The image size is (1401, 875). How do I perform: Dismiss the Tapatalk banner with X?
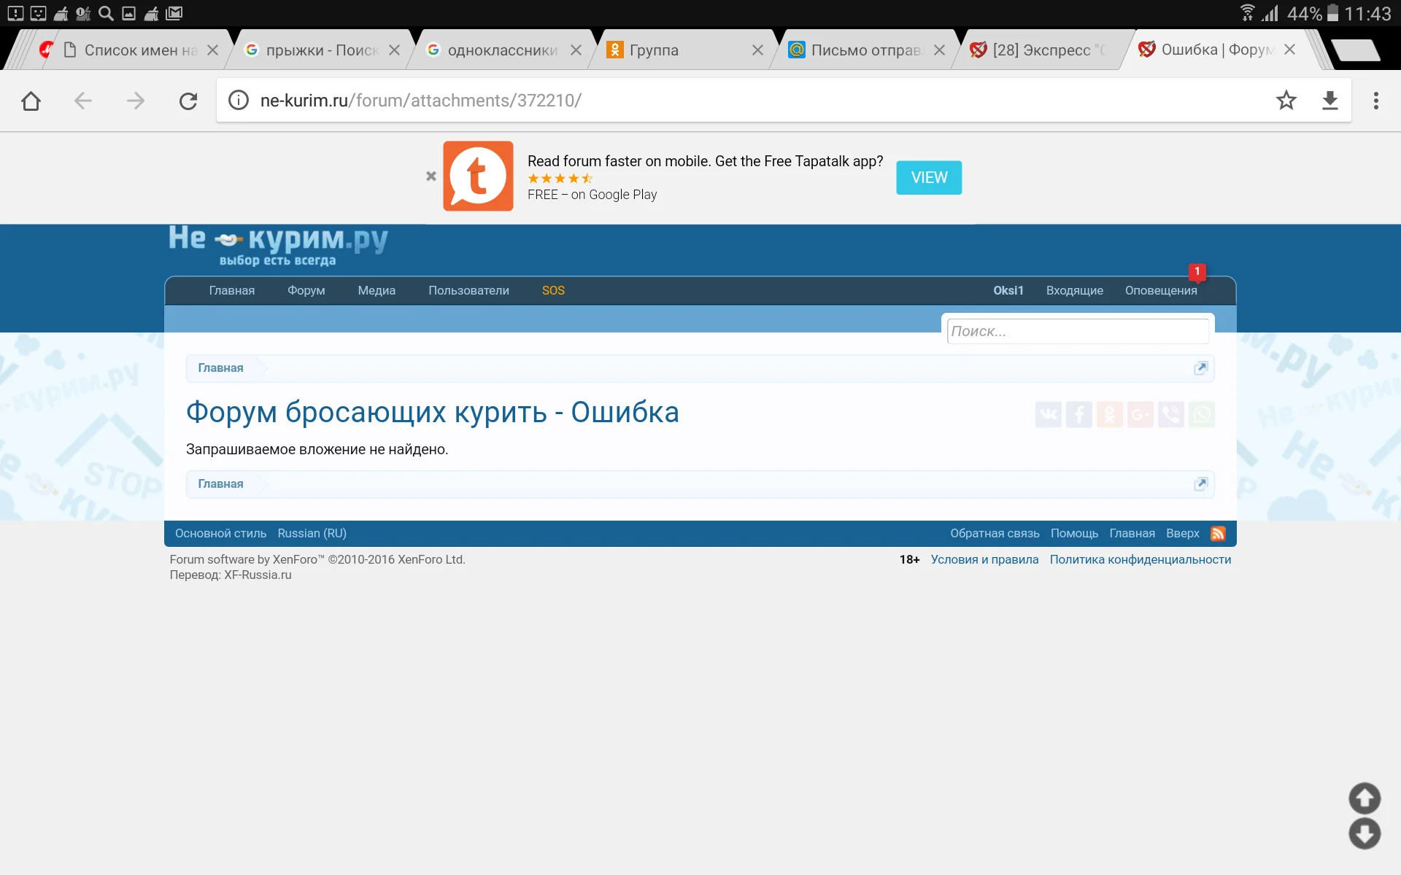coord(431,176)
